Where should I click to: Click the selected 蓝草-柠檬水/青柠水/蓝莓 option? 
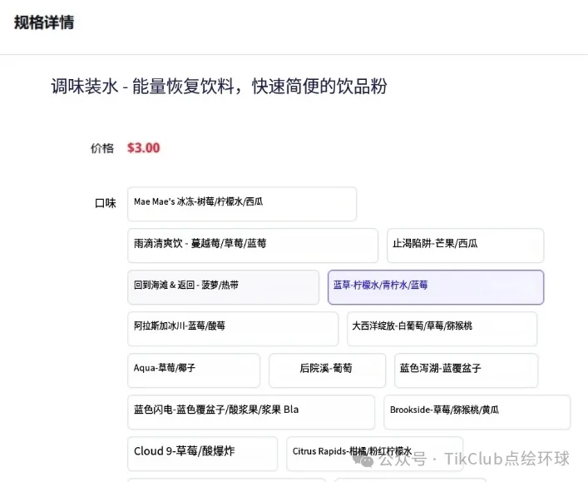pos(435,286)
